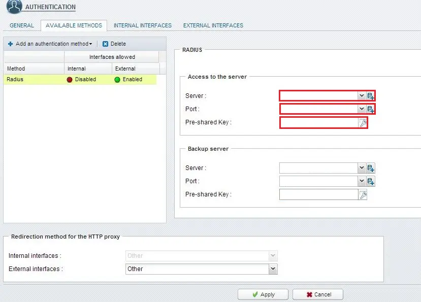Toggle the Radius External interface Enabled status

pyautogui.click(x=128, y=80)
